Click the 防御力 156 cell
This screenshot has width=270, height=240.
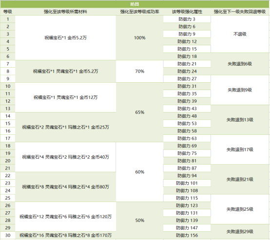187,235
